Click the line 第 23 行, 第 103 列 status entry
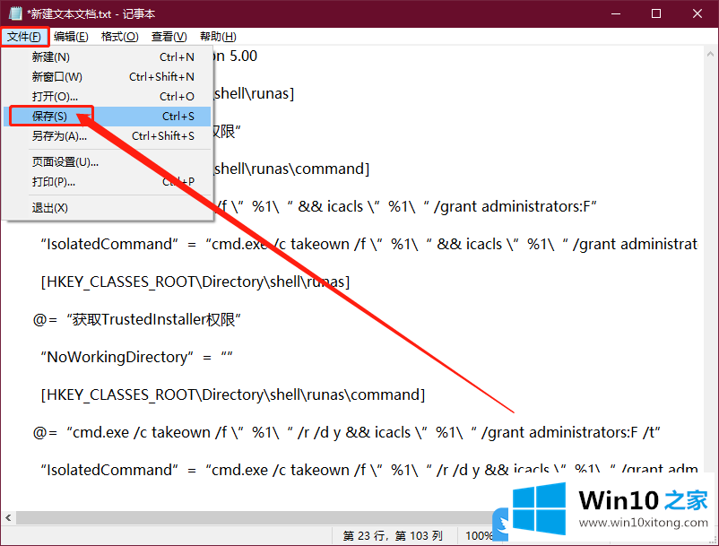Viewport: 719px width, 546px height. 393,536
